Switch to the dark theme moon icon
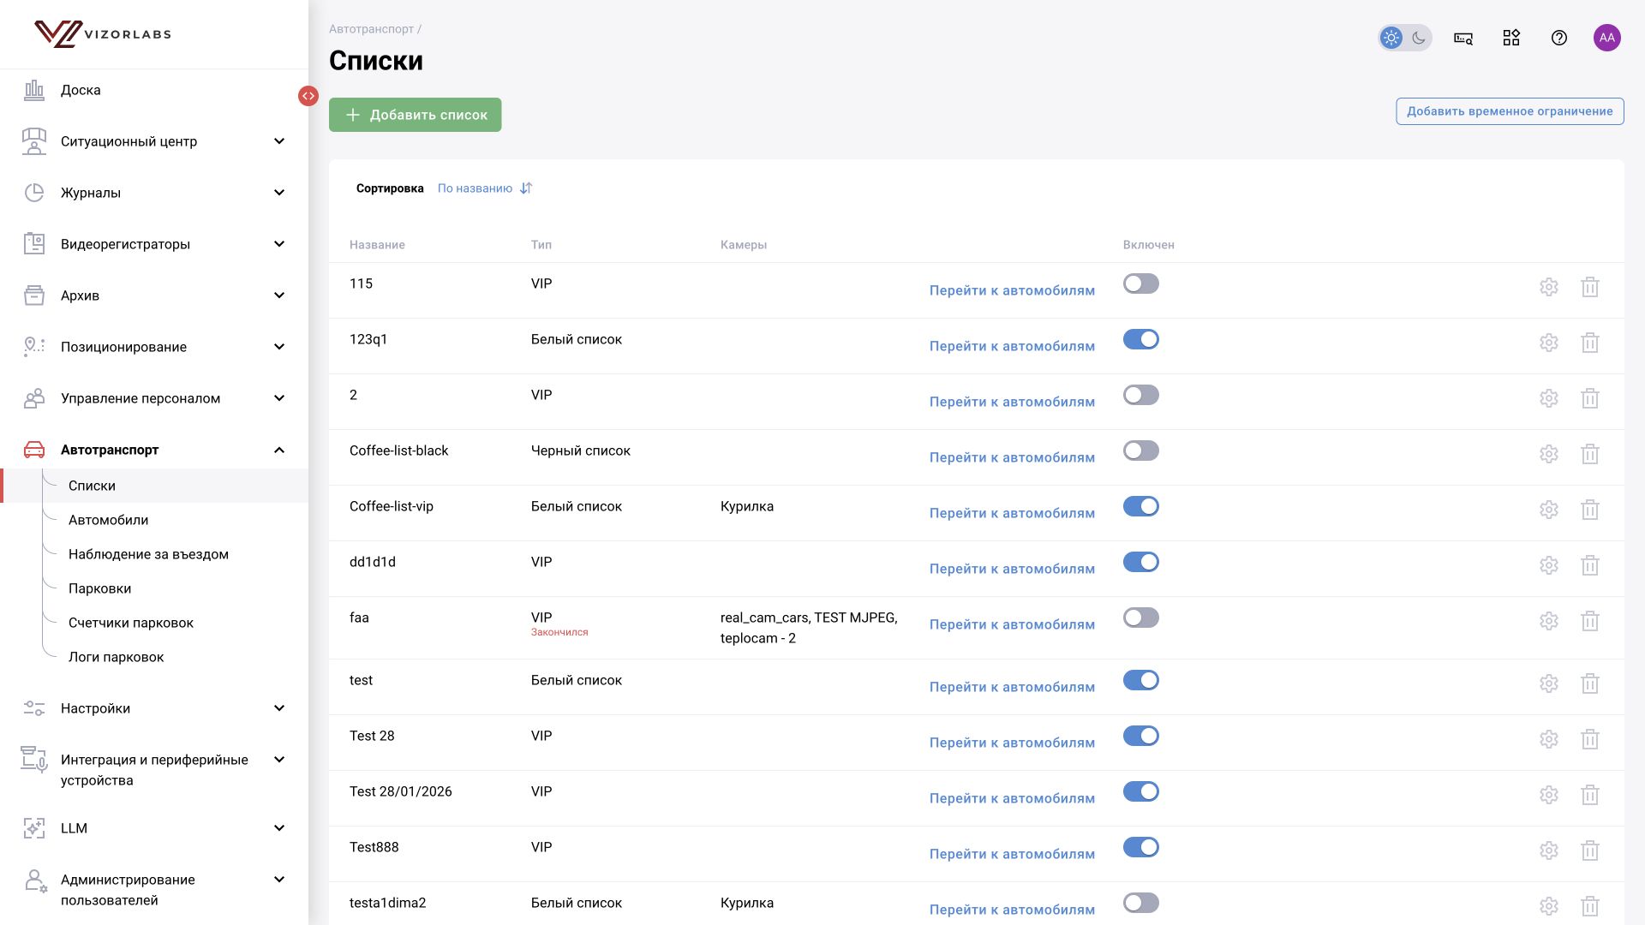The width and height of the screenshot is (1645, 925). coord(1419,38)
